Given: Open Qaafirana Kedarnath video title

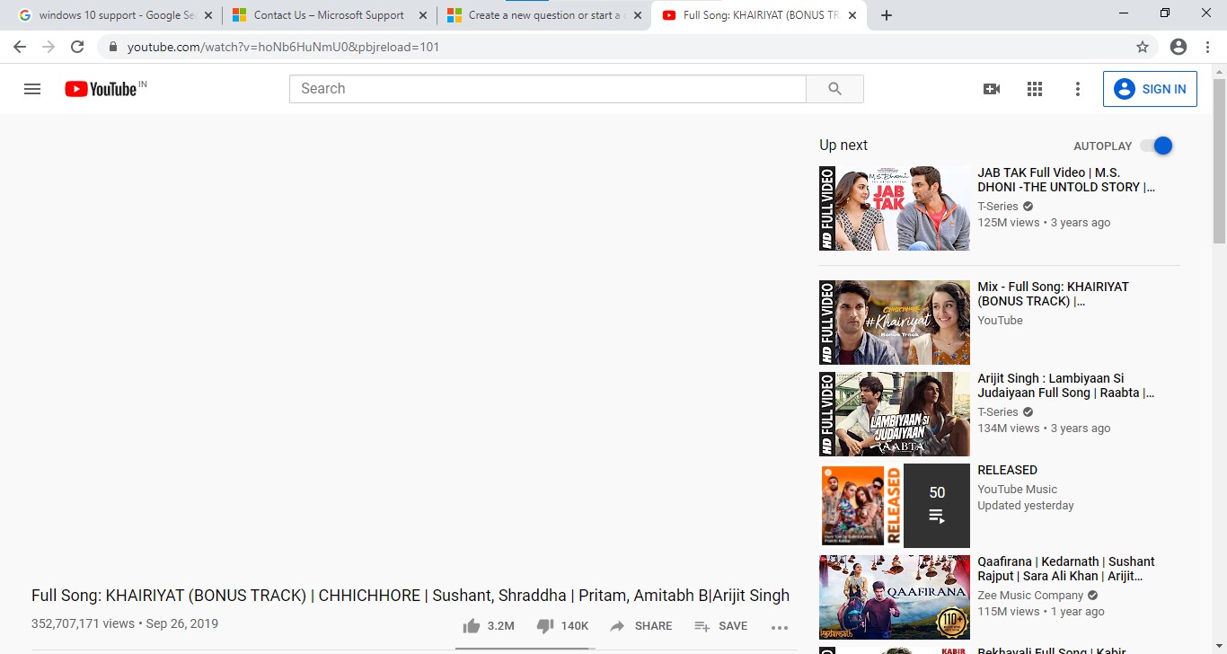Looking at the screenshot, I should point(1066,569).
